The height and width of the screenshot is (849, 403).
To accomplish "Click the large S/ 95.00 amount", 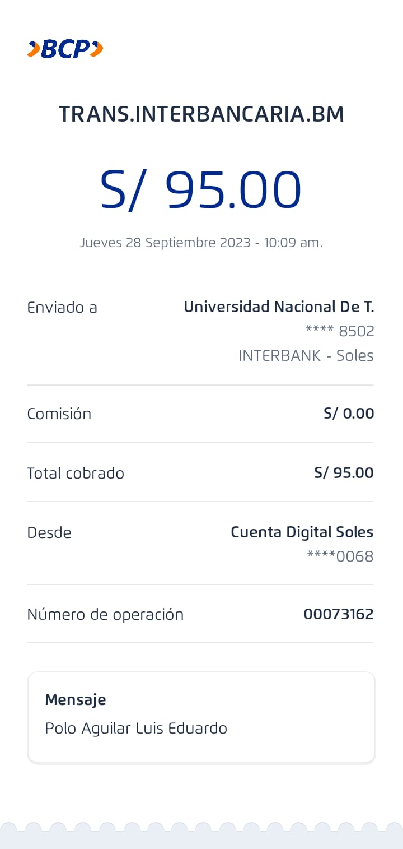I will click(201, 190).
